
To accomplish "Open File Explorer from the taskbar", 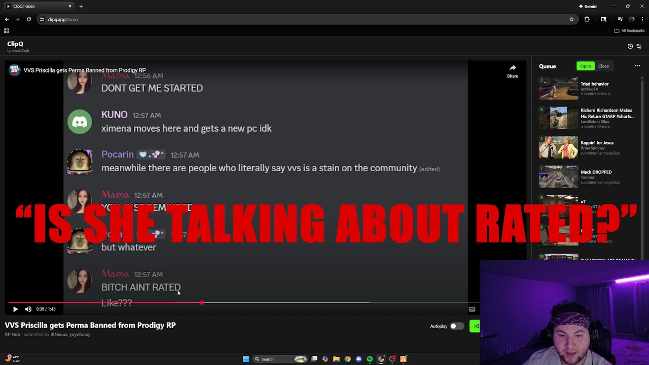I will pos(336,359).
